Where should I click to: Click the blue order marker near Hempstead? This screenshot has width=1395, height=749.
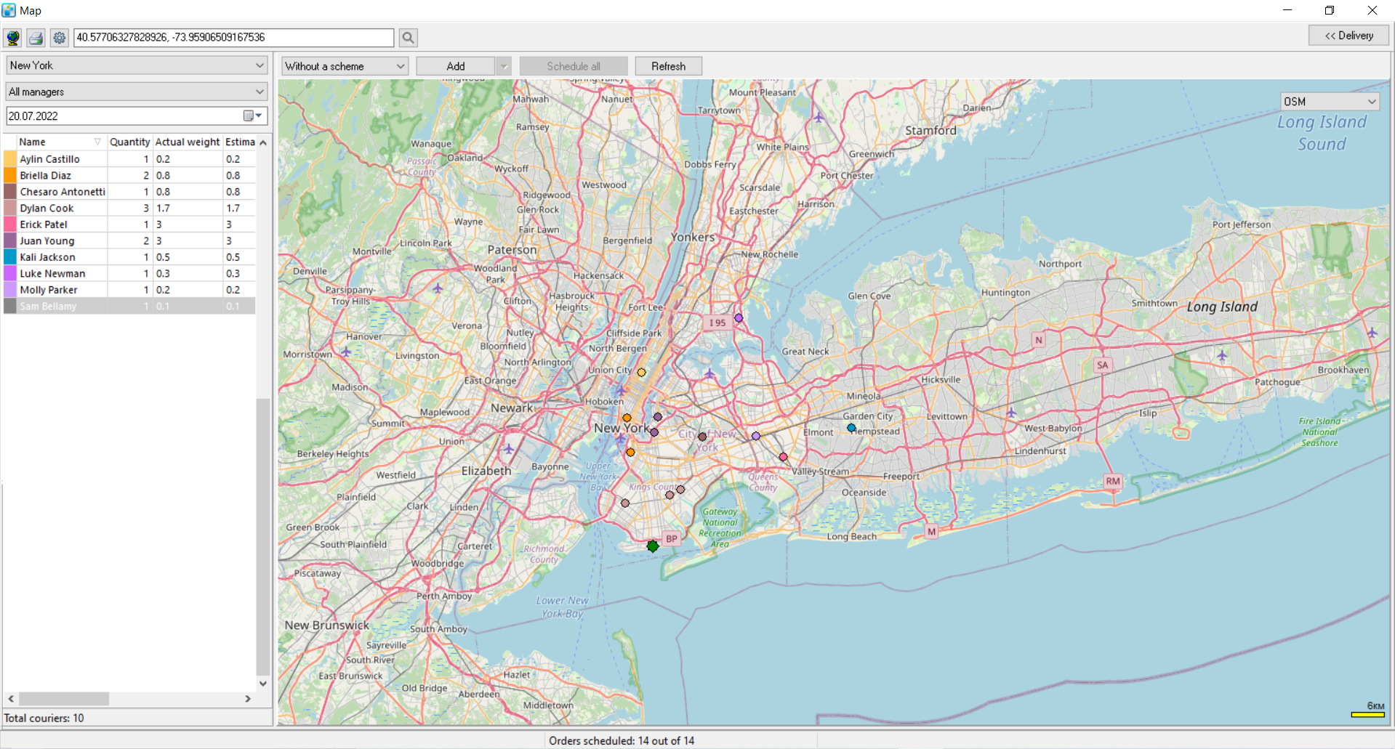click(x=851, y=429)
